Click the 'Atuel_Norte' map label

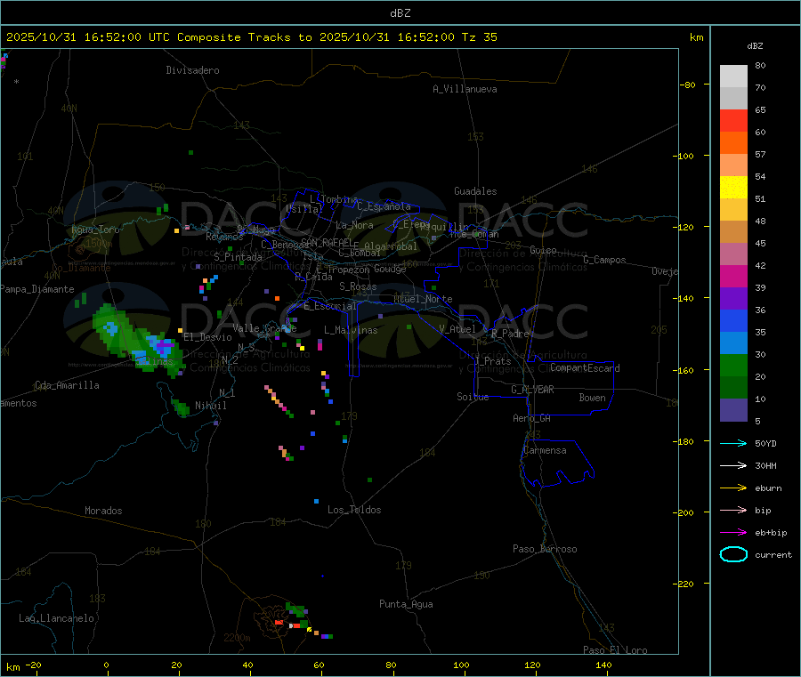pos(423,299)
